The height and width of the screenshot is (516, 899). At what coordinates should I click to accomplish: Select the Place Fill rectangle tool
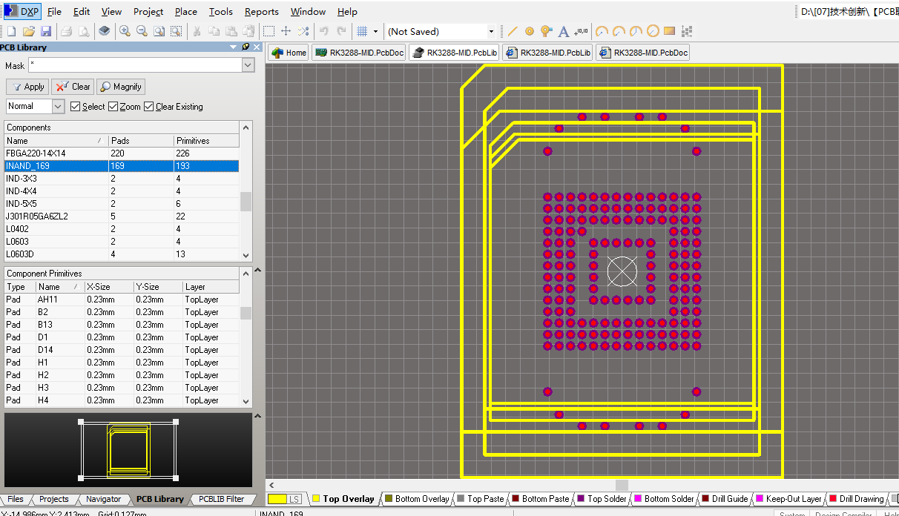tap(670, 31)
